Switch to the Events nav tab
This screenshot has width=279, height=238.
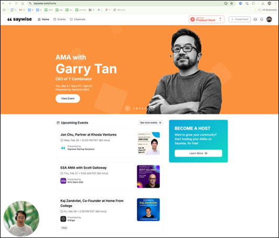pos(60,19)
